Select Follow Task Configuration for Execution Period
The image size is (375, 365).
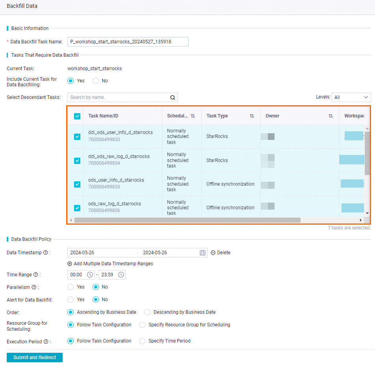(x=71, y=341)
